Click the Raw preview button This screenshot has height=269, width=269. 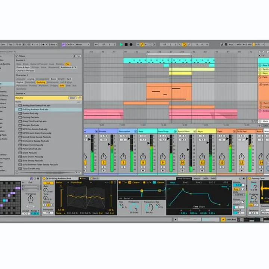(x=78, y=173)
